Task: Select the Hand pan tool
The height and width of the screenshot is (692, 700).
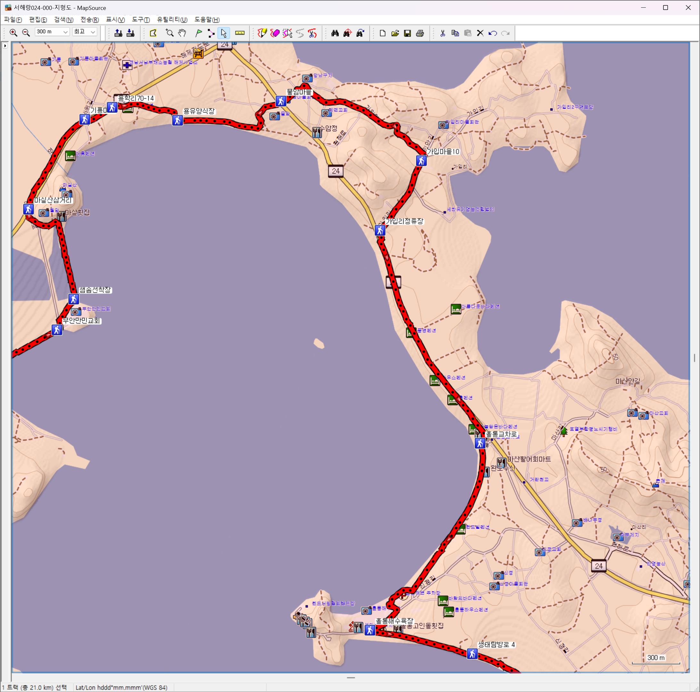Action: click(182, 33)
